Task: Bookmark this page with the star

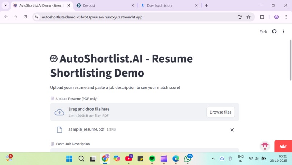Action: [x=249, y=17]
